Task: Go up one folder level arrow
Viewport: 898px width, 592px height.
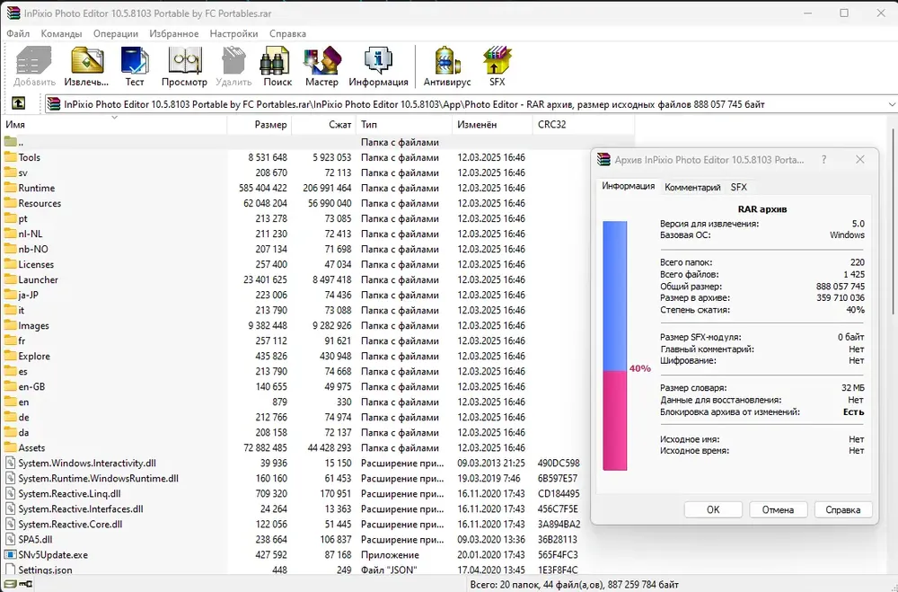Action: 18,103
